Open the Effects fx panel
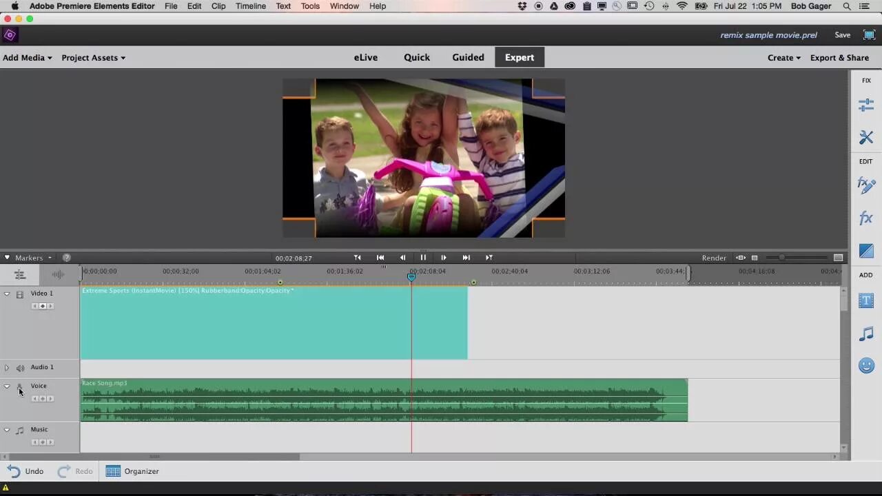The width and height of the screenshot is (882, 496). 866,218
